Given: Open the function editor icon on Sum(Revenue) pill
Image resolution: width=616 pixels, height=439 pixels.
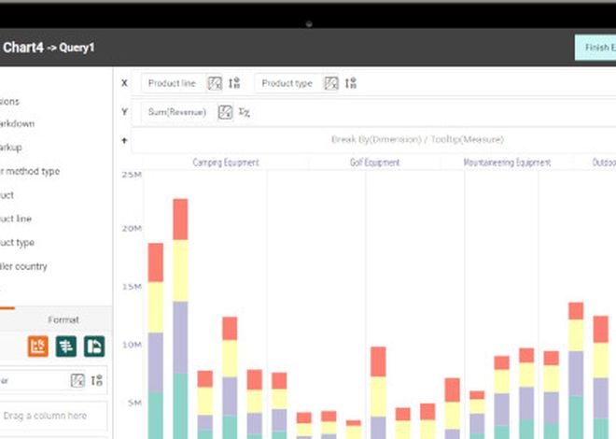Looking at the screenshot, I should pos(225,112).
